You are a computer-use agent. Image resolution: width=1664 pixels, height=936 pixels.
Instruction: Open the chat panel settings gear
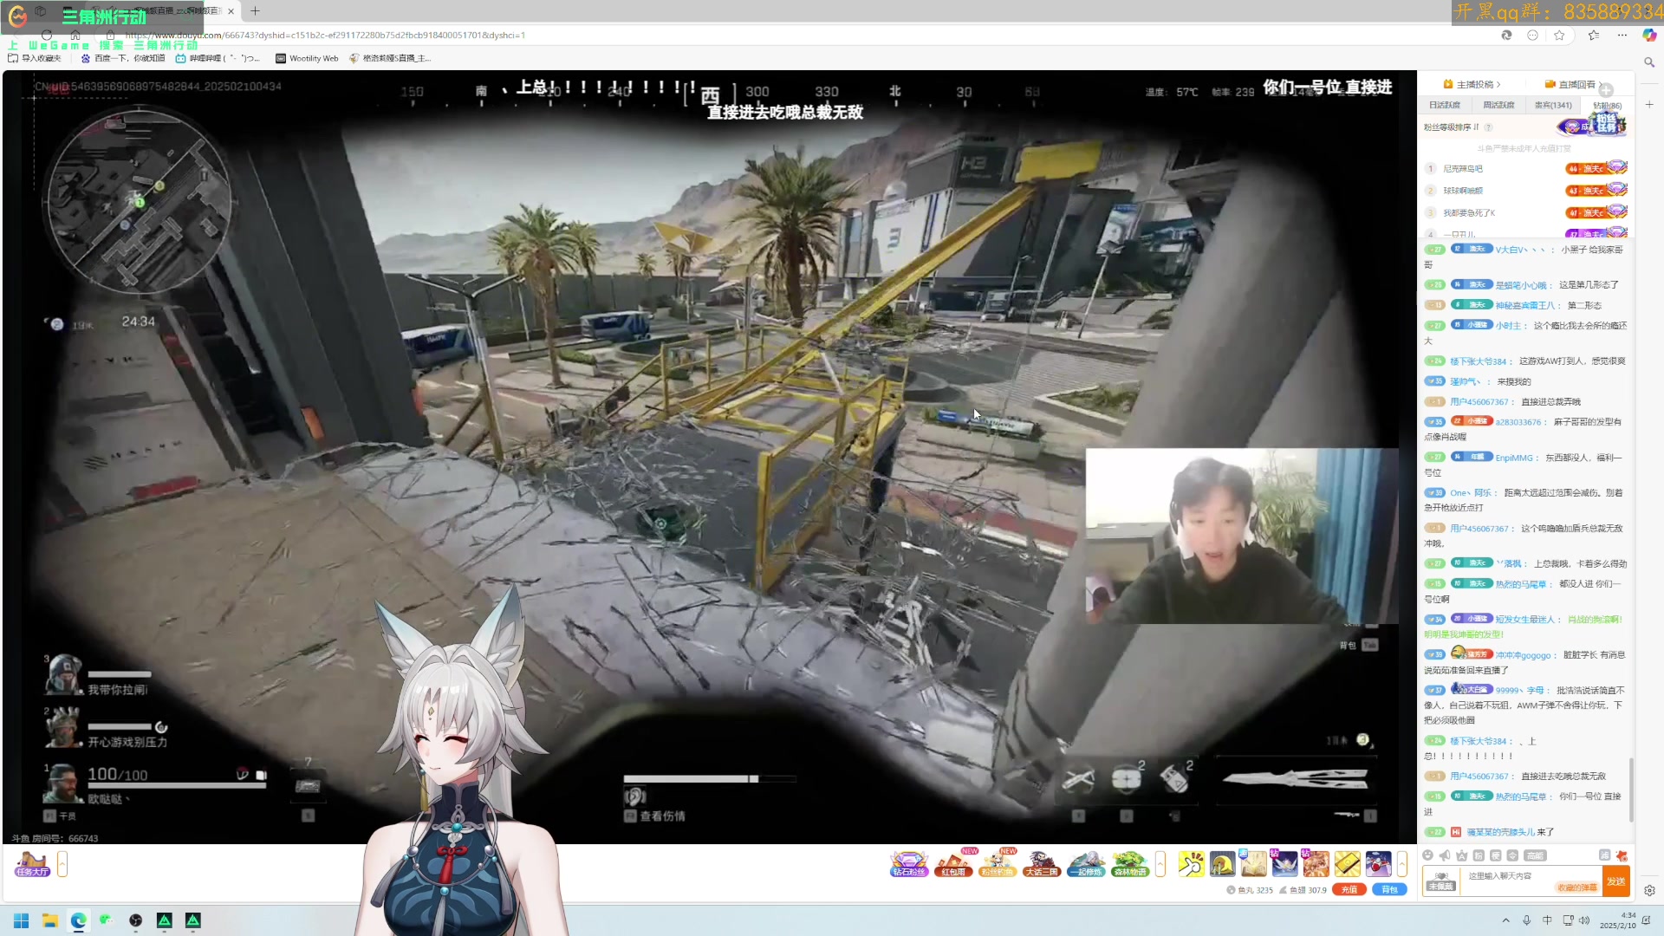pos(1649,890)
